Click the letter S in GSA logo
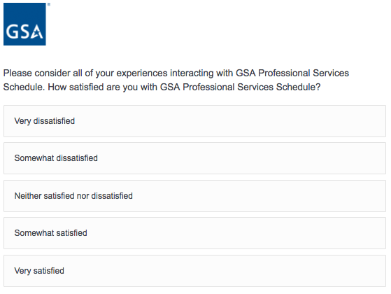The height and width of the screenshot is (294, 391). 24,31
